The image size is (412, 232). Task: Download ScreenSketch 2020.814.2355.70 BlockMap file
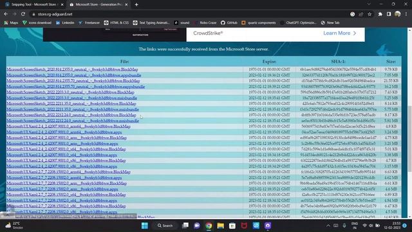point(73,81)
